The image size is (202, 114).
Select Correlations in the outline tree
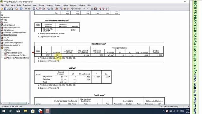tap(9, 30)
